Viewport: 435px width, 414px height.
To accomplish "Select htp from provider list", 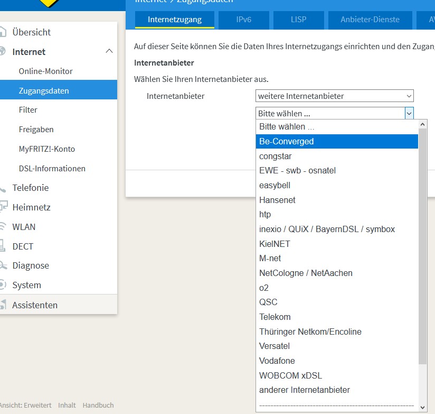I will click(337, 215).
